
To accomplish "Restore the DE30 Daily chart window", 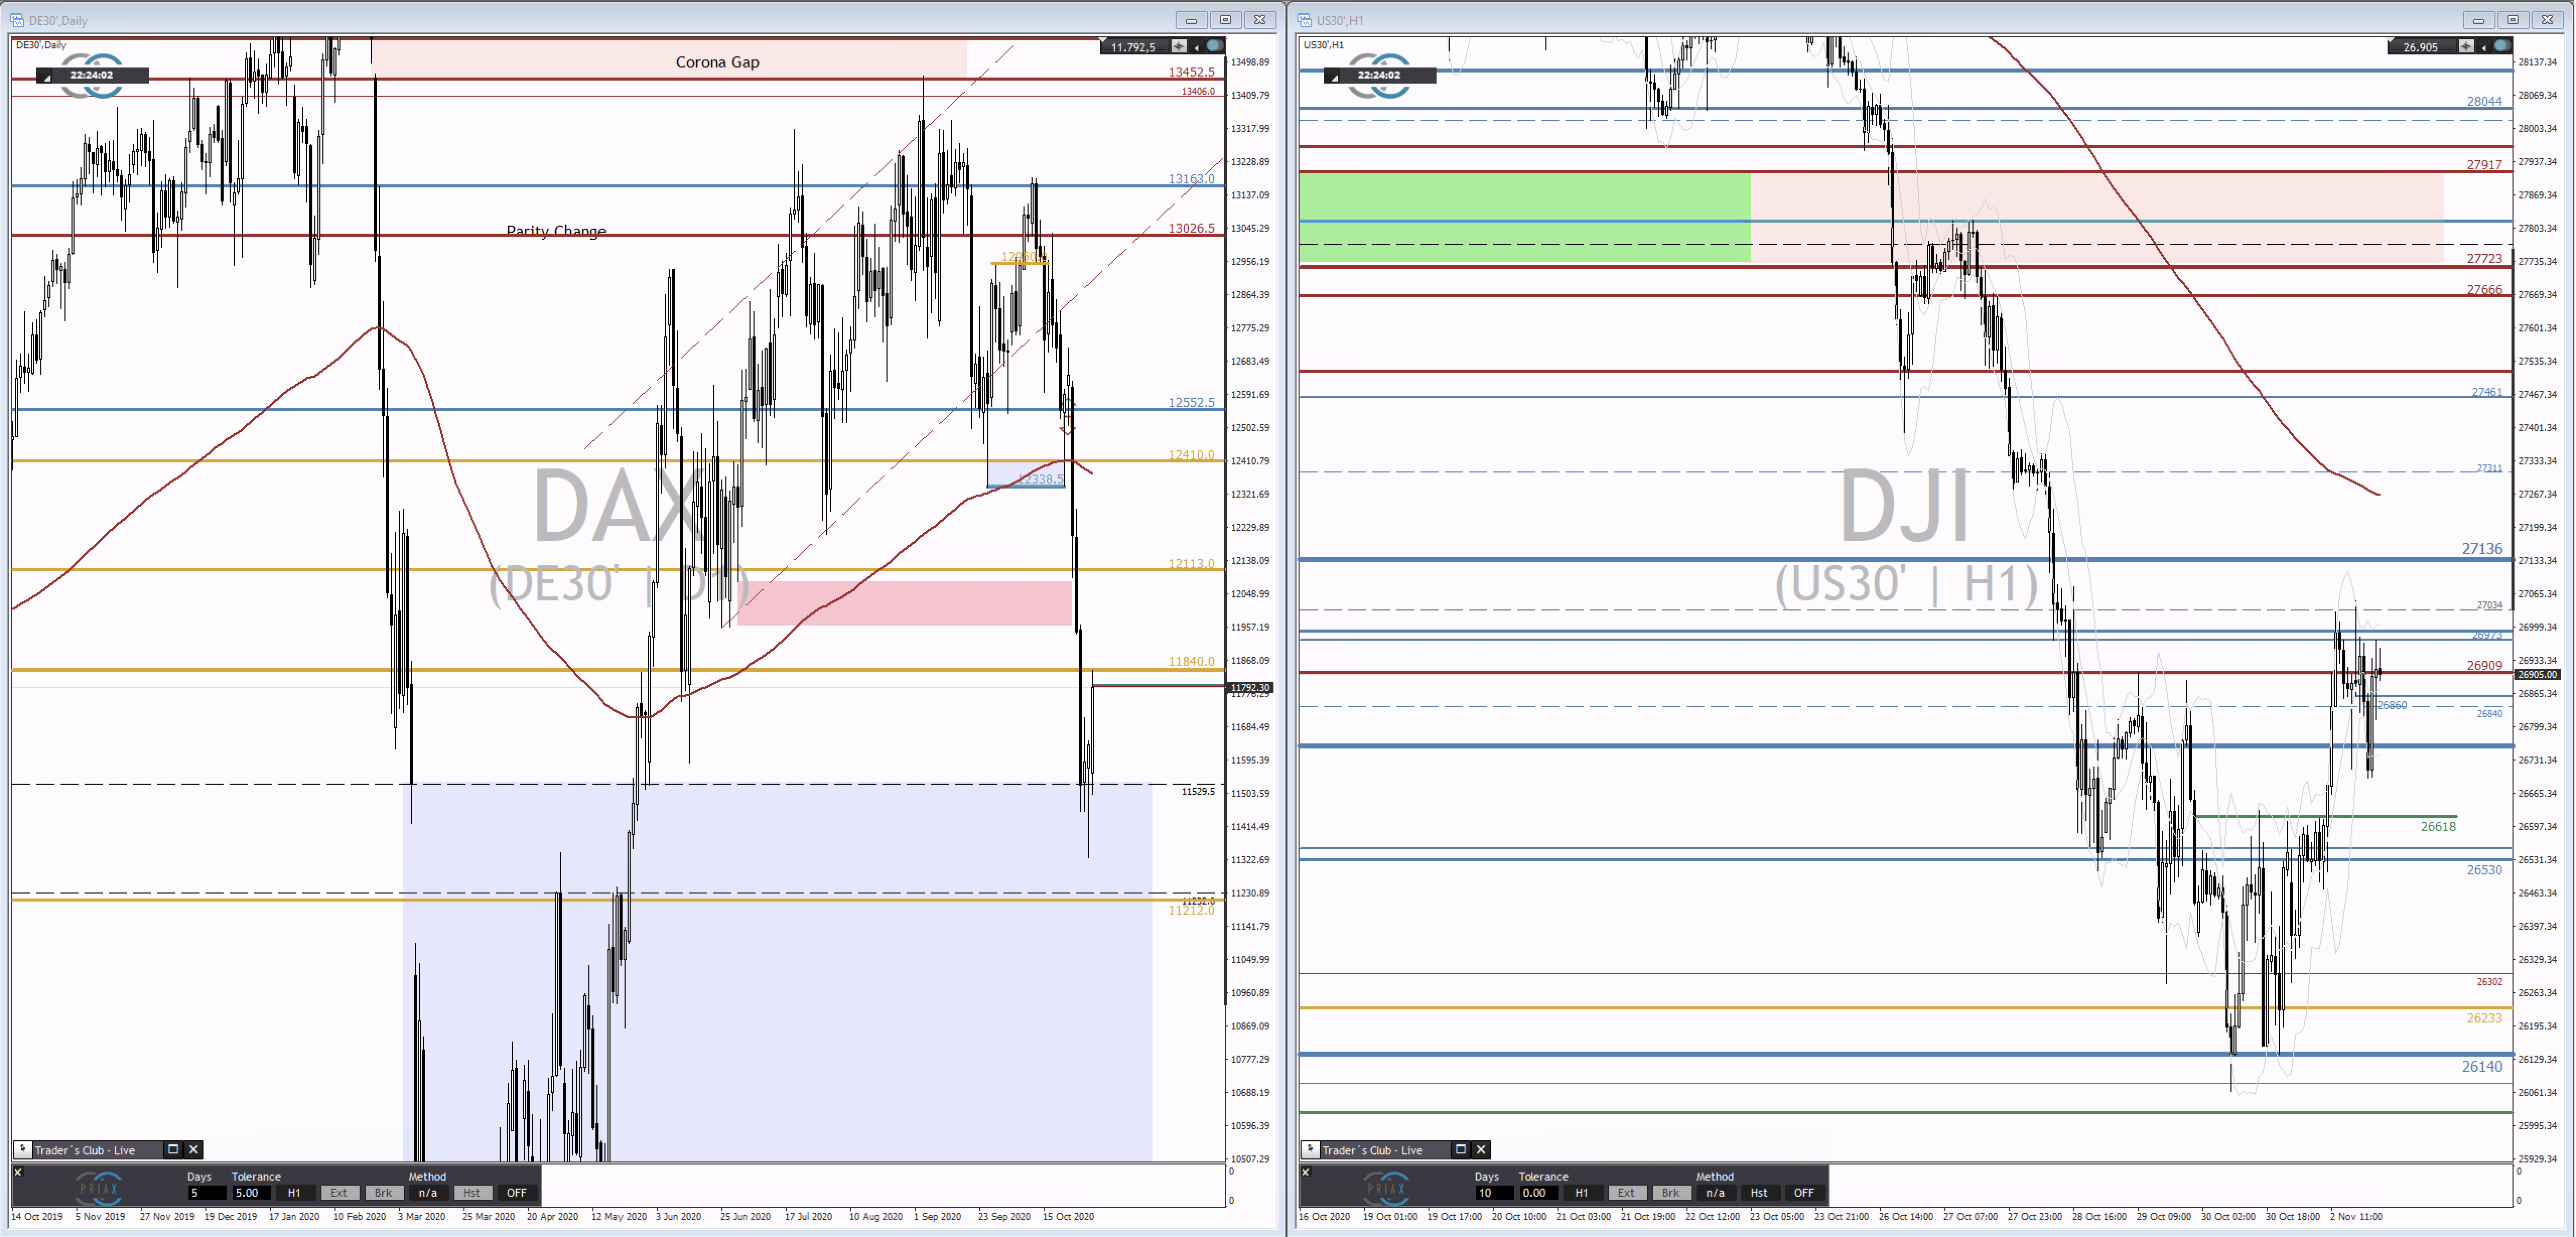I will pos(1226,20).
